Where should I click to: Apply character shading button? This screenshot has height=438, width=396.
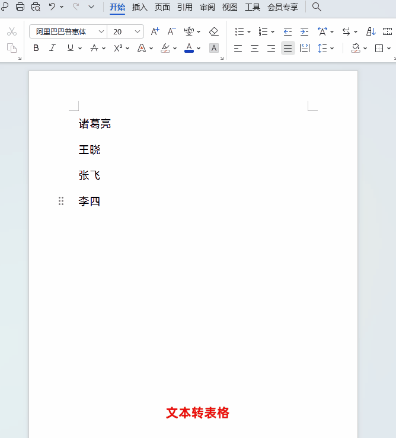point(214,48)
